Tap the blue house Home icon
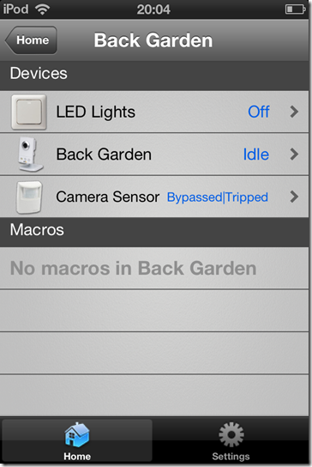 [77, 434]
